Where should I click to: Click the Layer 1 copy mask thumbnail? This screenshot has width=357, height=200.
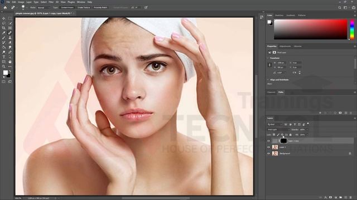click(x=283, y=141)
